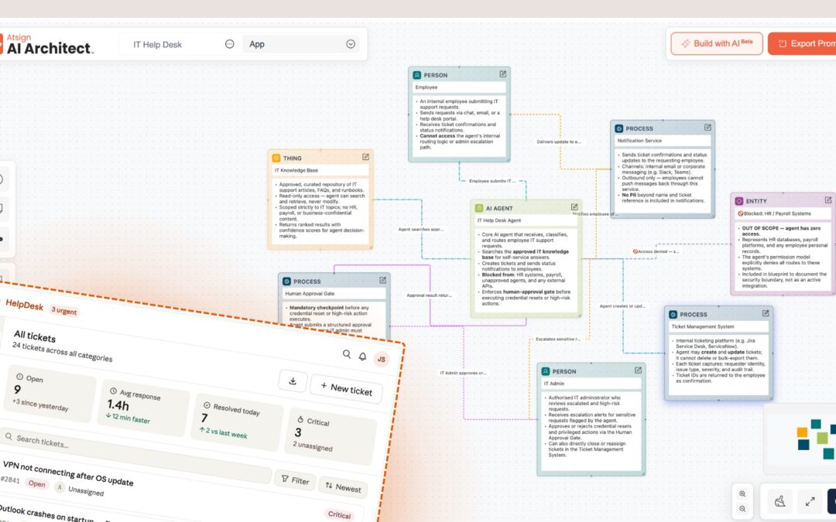
Task: Download tickets using the HelpDesk download button
Action: tap(293, 380)
